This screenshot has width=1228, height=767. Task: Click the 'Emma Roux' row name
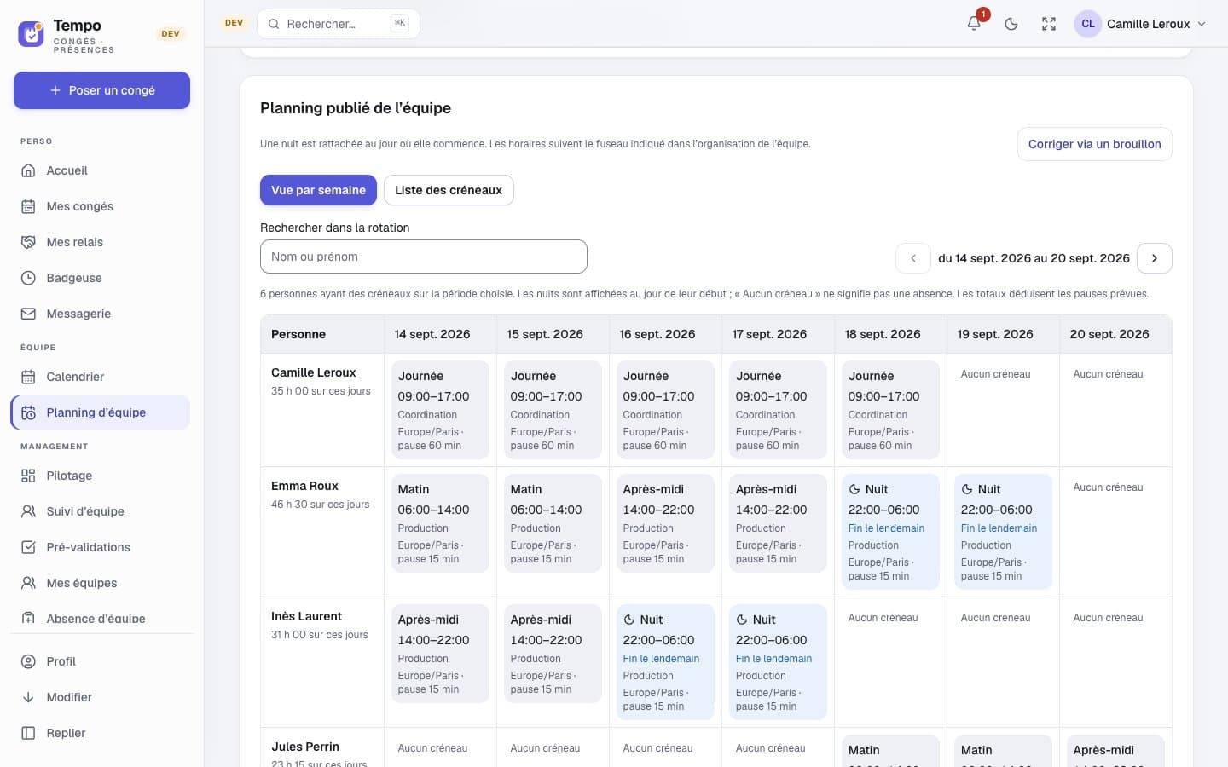304,486
